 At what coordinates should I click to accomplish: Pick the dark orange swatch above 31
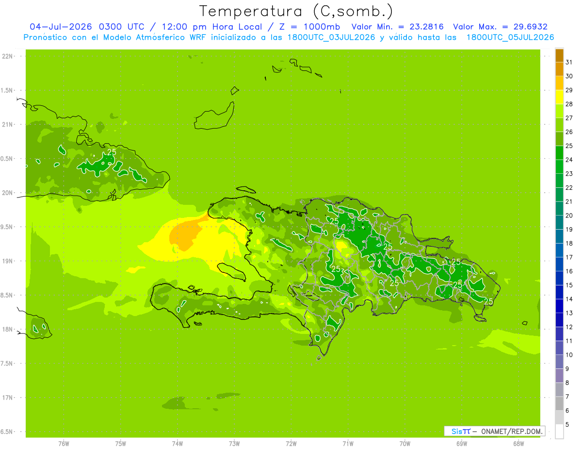tap(559, 55)
